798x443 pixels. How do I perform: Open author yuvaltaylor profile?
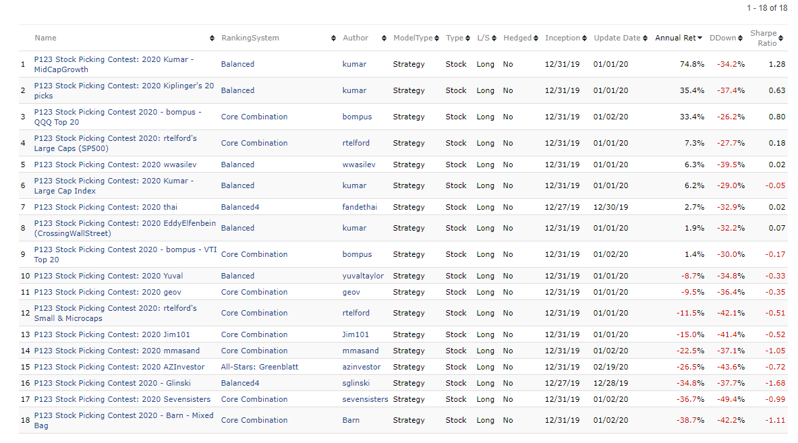point(363,276)
